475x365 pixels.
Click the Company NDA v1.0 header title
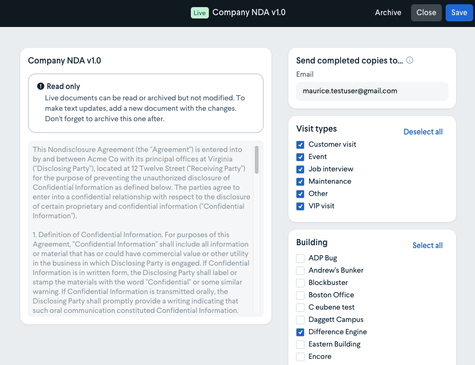(x=249, y=12)
